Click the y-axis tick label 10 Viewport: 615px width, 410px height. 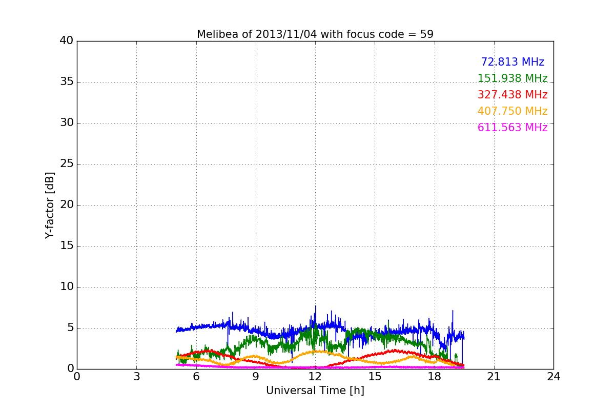(x=67, y=287)
